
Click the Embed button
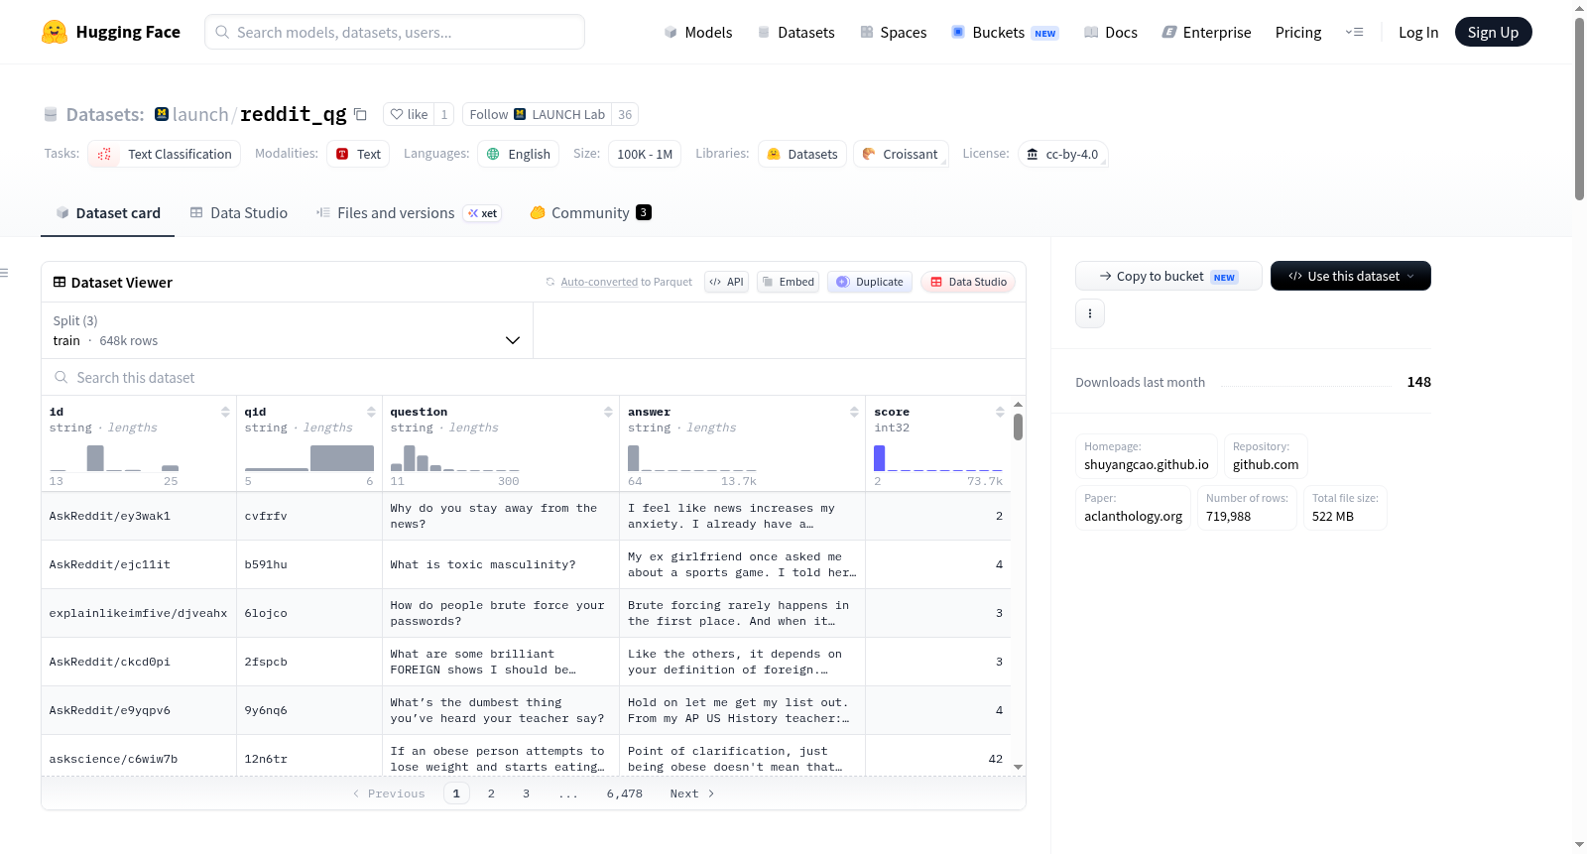[788, 282]
